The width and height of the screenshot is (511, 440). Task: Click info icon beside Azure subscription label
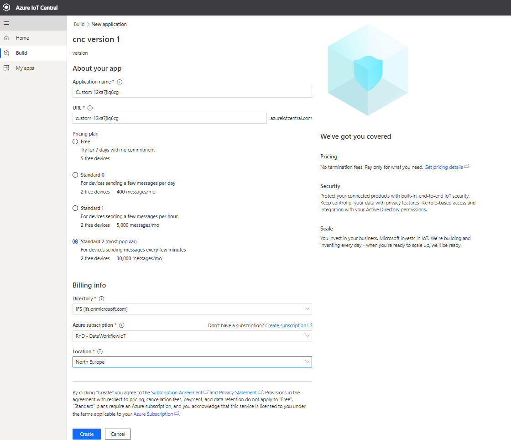pyautogui.click(x=122, y=325)
